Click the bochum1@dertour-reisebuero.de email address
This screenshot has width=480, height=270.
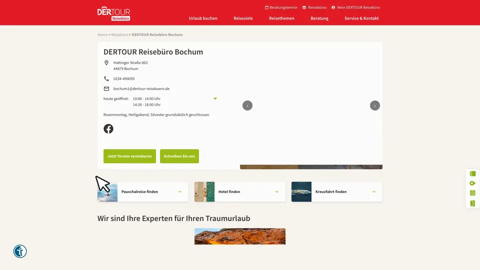pos(141,89)
